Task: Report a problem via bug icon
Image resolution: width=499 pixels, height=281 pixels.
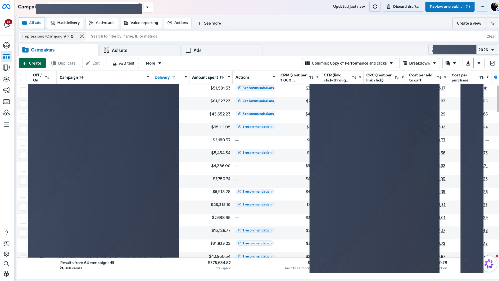Action: pos(7,274)
